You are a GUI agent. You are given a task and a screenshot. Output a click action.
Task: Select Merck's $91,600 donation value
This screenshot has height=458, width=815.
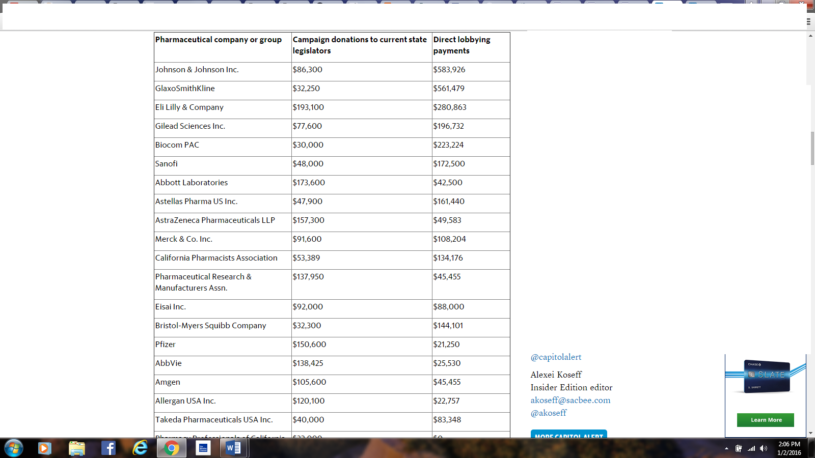pyautogui.click(x=307, y=239)
